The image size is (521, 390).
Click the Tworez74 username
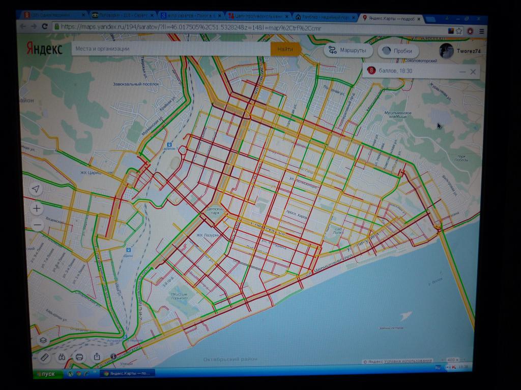point(469,51)
